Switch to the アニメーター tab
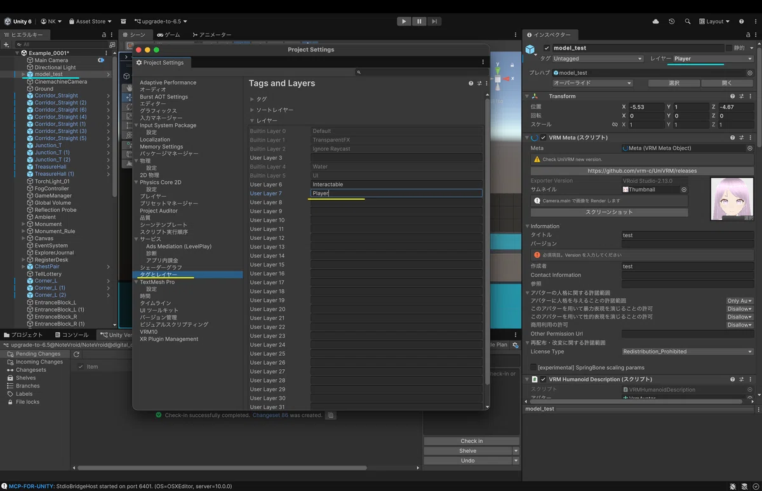This screenshot has width=762, height=491. [211, 35]
